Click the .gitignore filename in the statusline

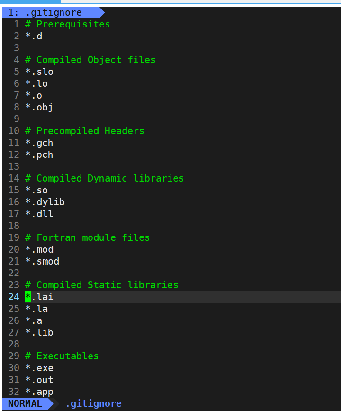[93, 403]
